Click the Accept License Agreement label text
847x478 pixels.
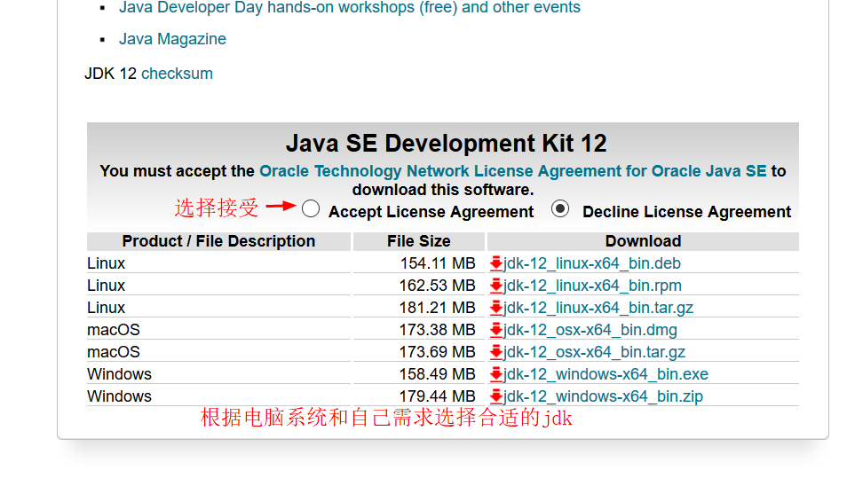pos(431,212)
